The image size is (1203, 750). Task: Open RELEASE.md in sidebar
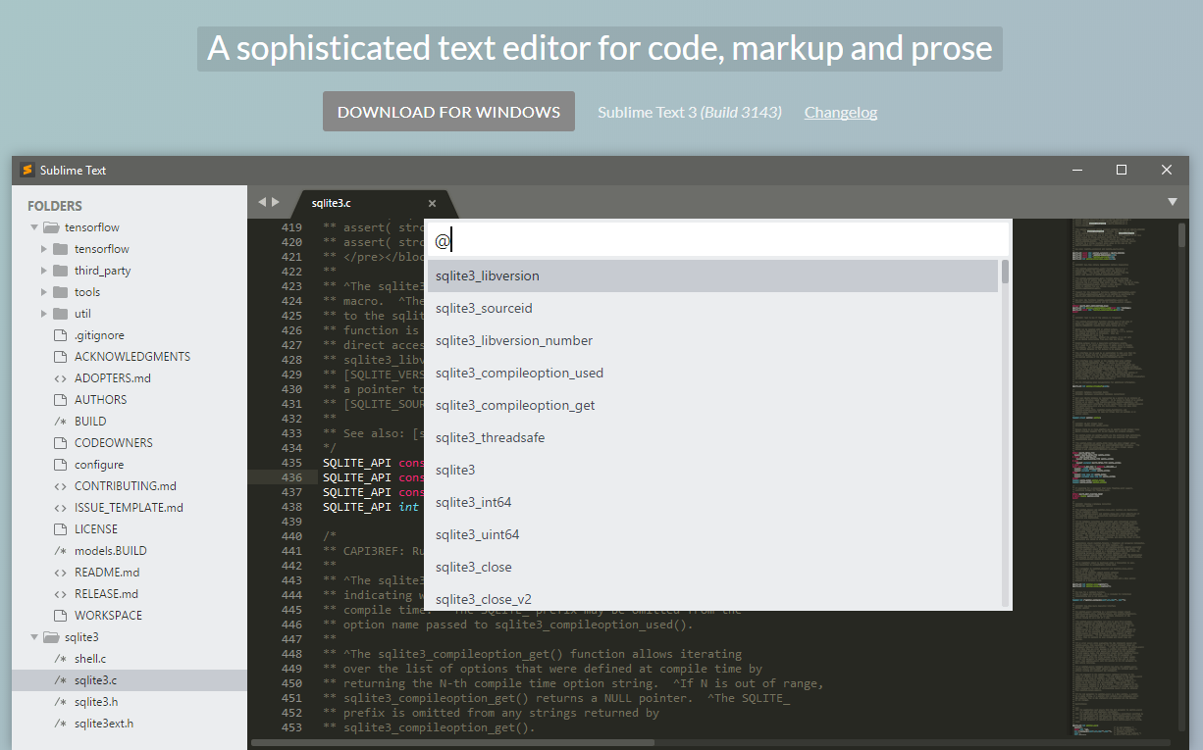[x=106, y=594]
